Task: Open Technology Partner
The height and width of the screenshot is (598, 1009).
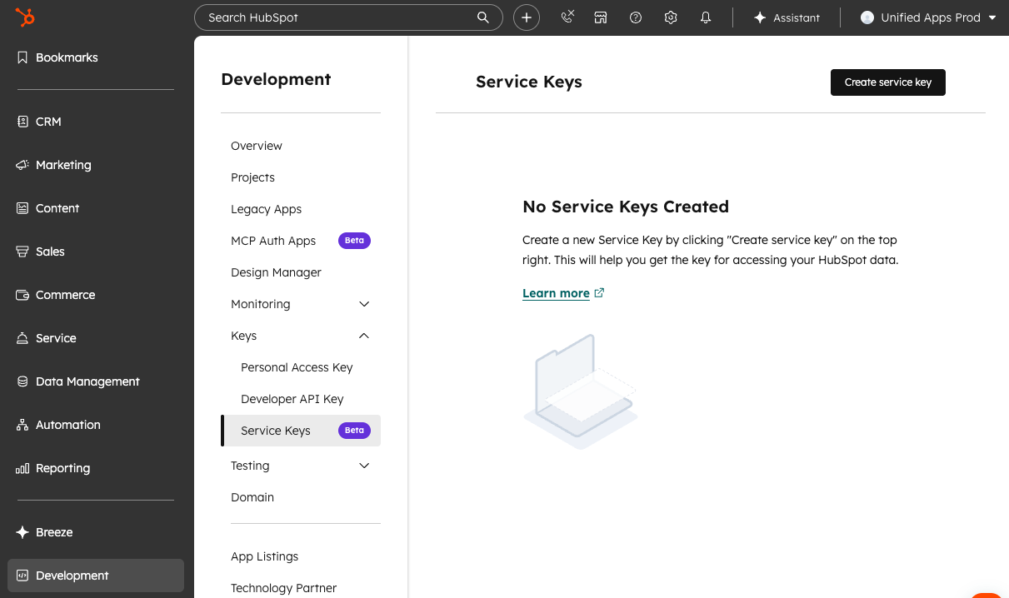Action: [284, 588]
